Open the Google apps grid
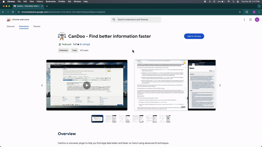This screenshot has height=147, width=262. 251,20
